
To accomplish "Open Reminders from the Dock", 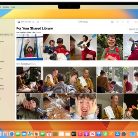I will [x=61, y=134].
